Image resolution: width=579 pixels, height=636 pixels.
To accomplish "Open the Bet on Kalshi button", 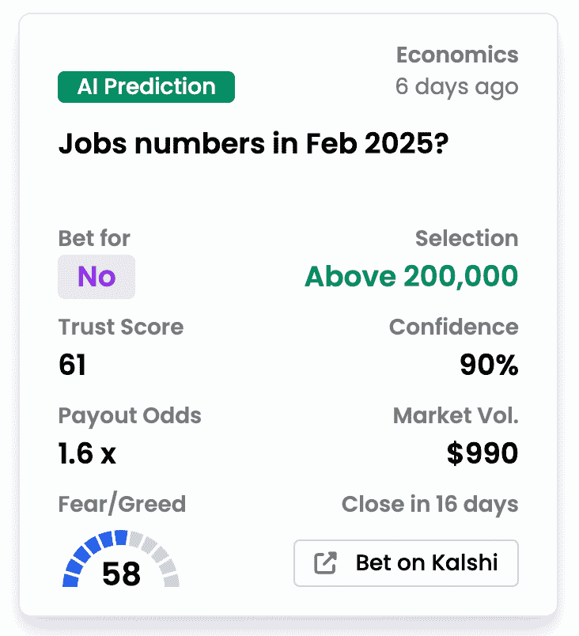I will point(406,563).
